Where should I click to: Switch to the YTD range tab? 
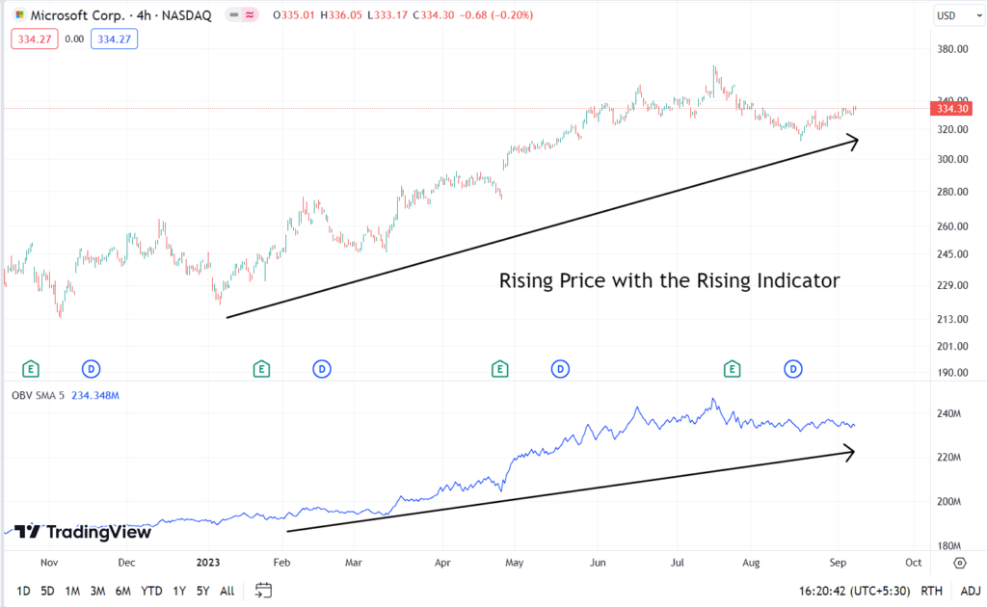(x=150, y=590)
